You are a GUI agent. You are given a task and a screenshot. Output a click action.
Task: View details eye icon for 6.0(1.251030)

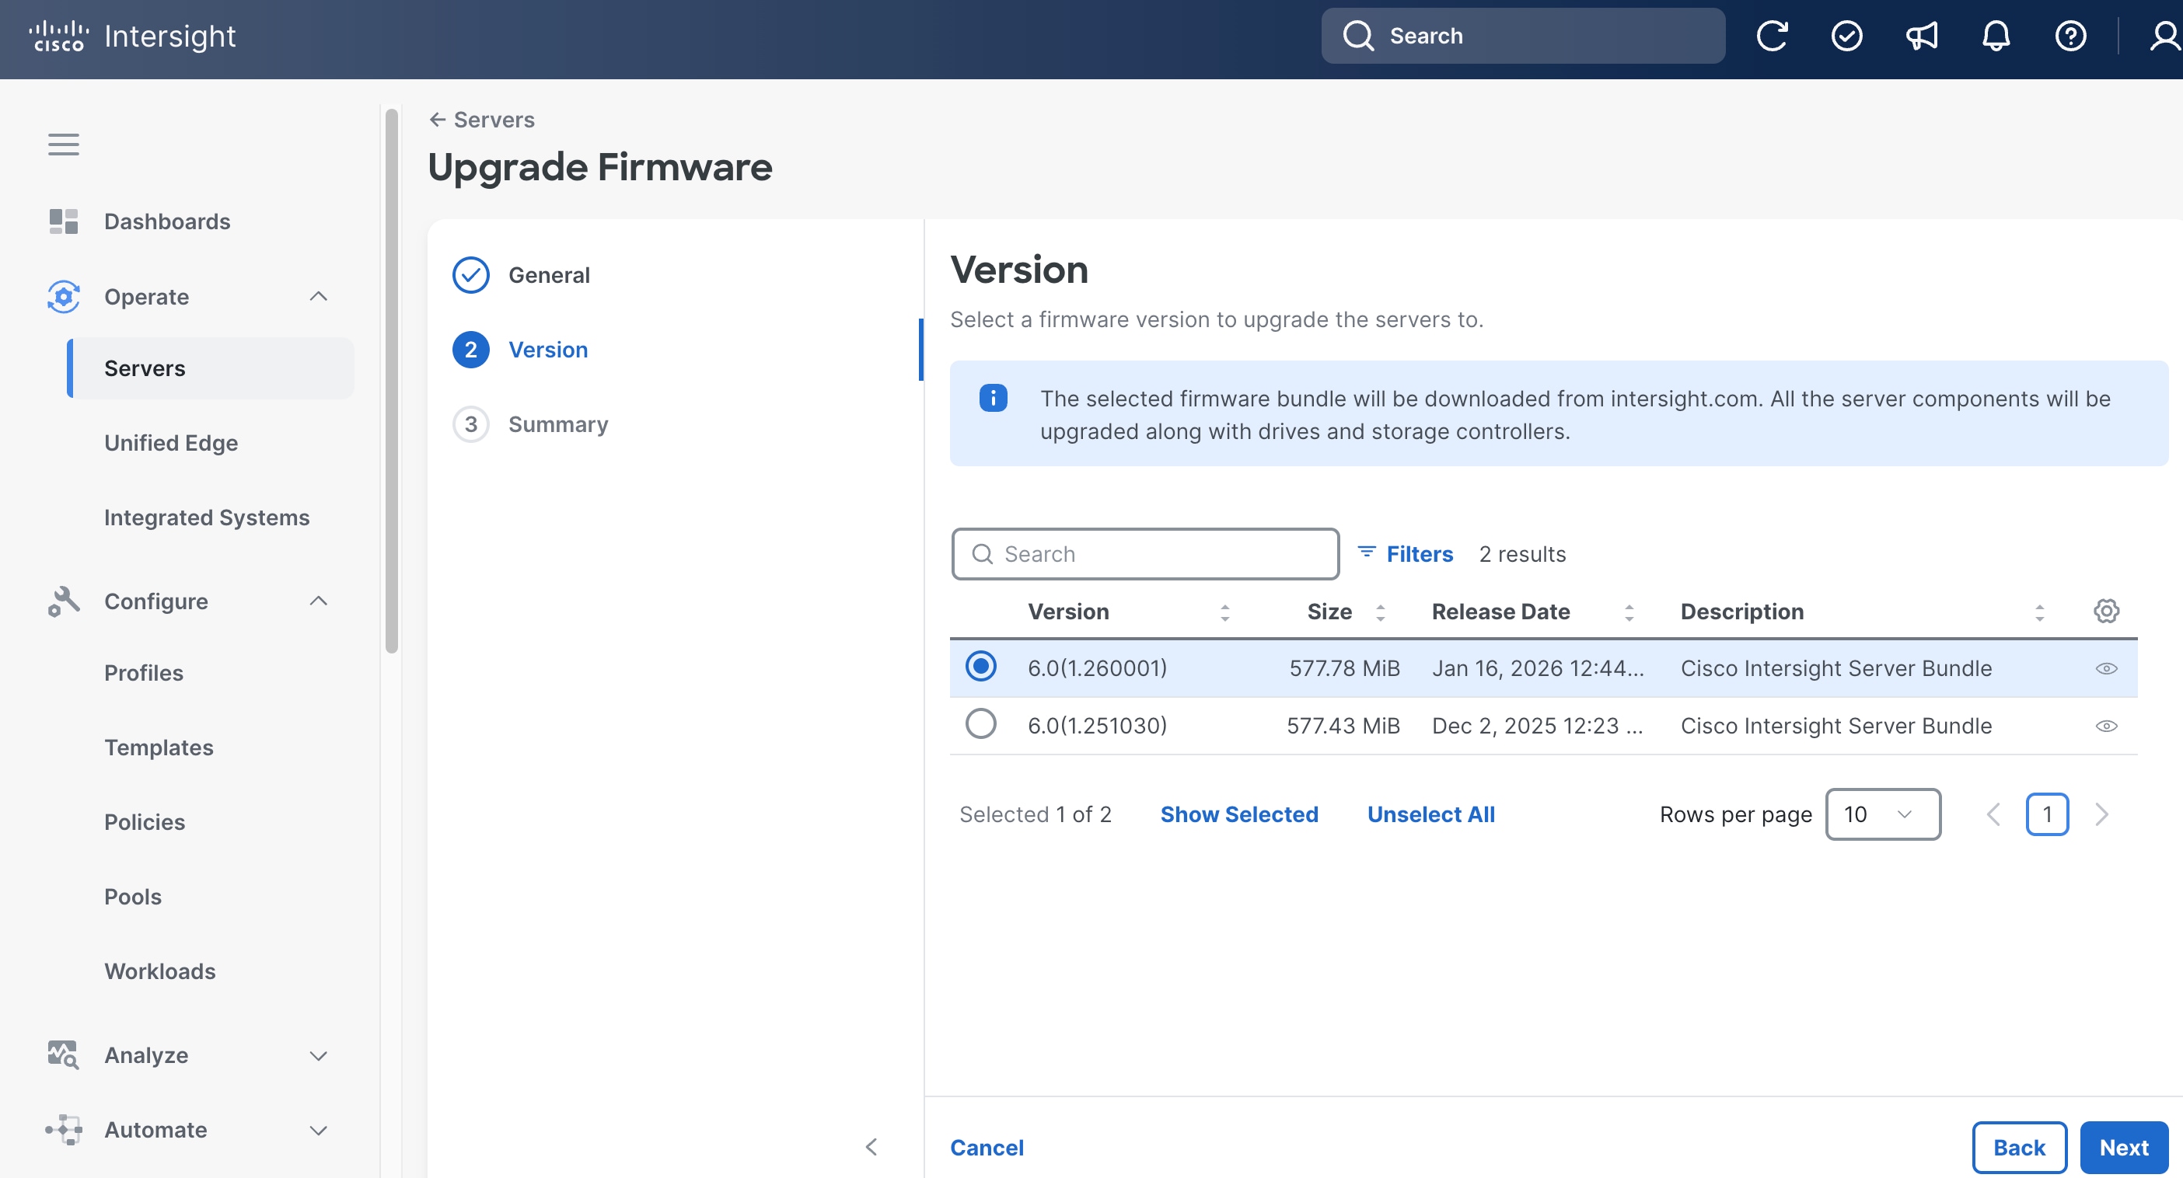click(2106, 727)
